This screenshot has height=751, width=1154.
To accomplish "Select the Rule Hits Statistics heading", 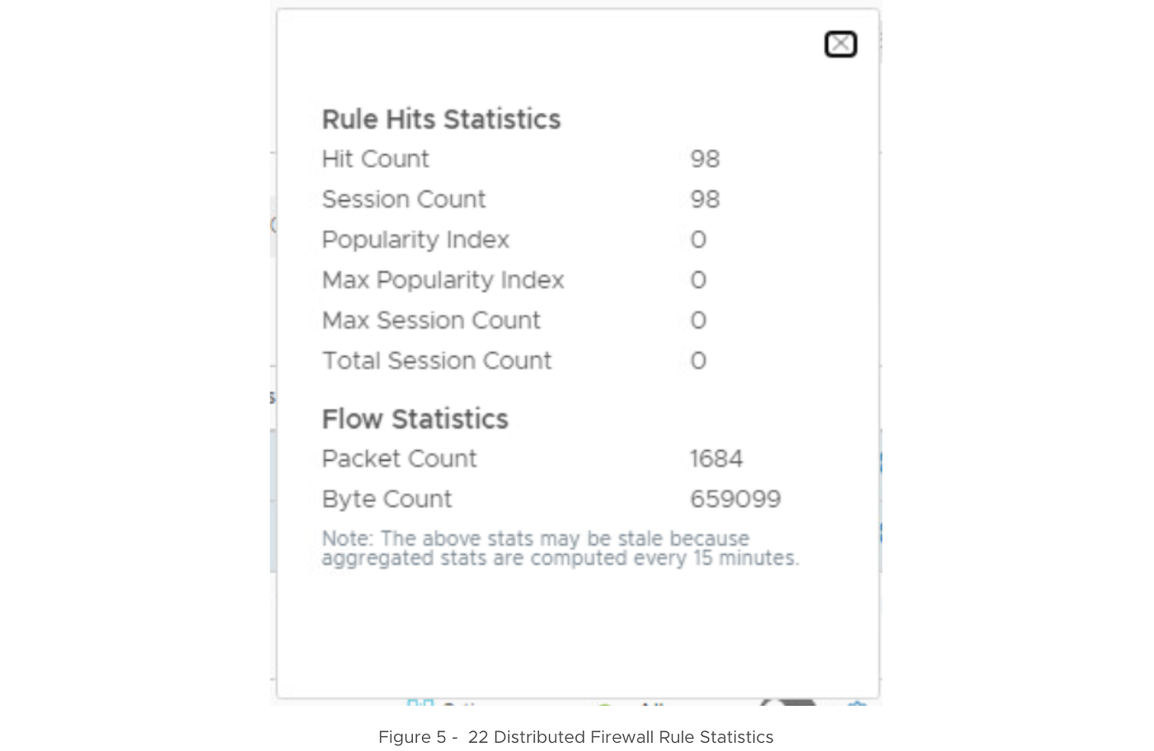I will [x=441, y=119].
